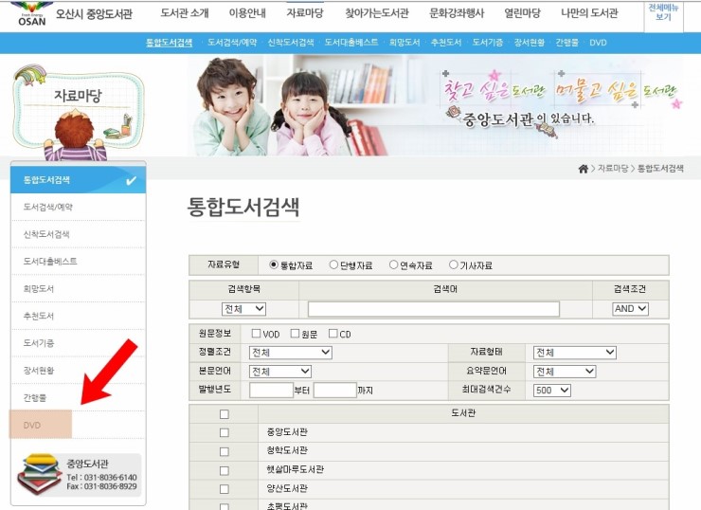Open the AND search condition dropdown
Image resolution: width=701 pixels, height=510 pixels.
tap(630, 309)
